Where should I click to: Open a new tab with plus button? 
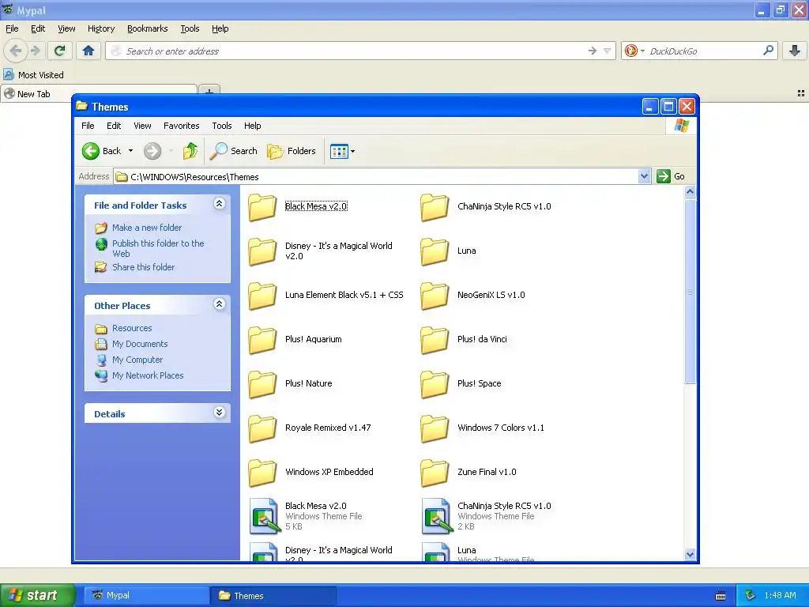click(x=209, y=92)
